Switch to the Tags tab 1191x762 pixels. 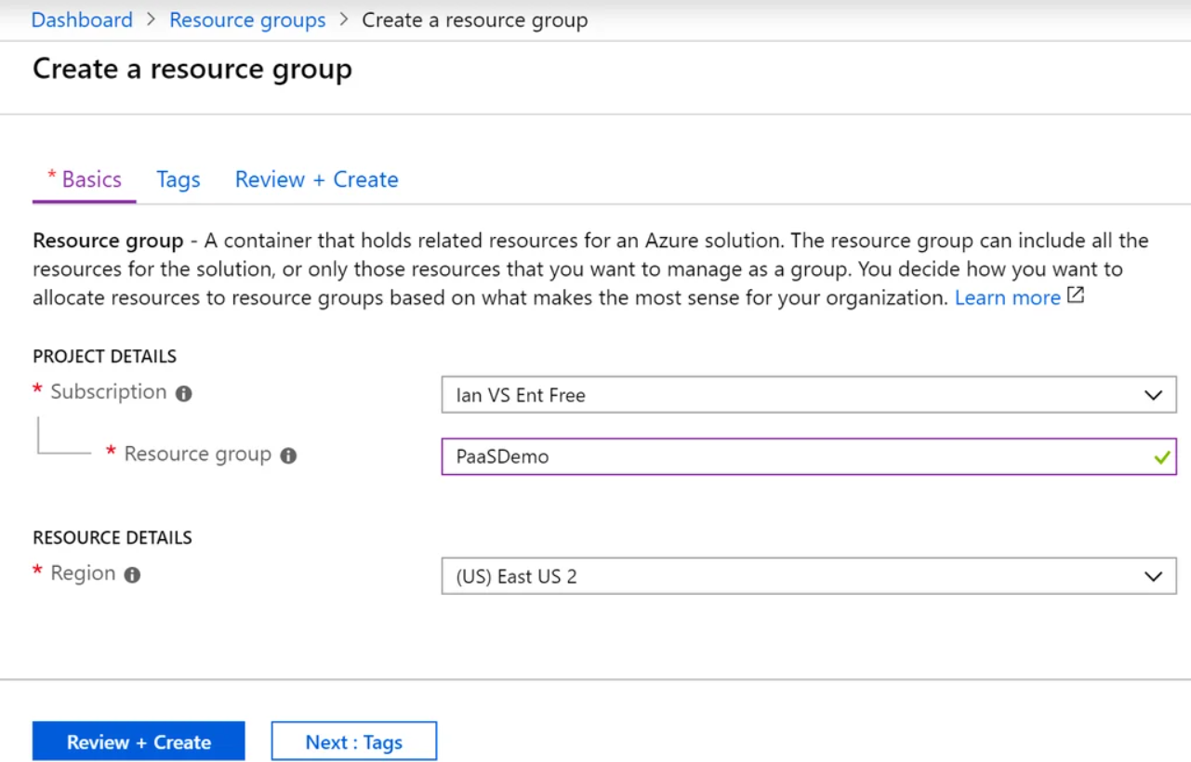tap(179, 179)
